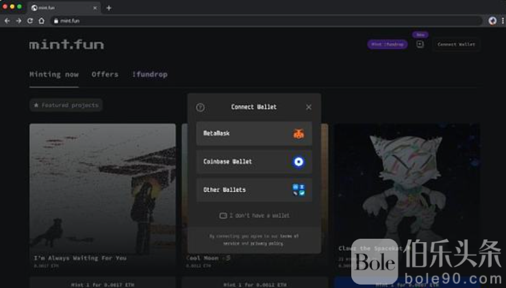The width and height of the screenshot is (506, 288).
Task: Switch to the Offers tab
Action: [x=105, y=75]
